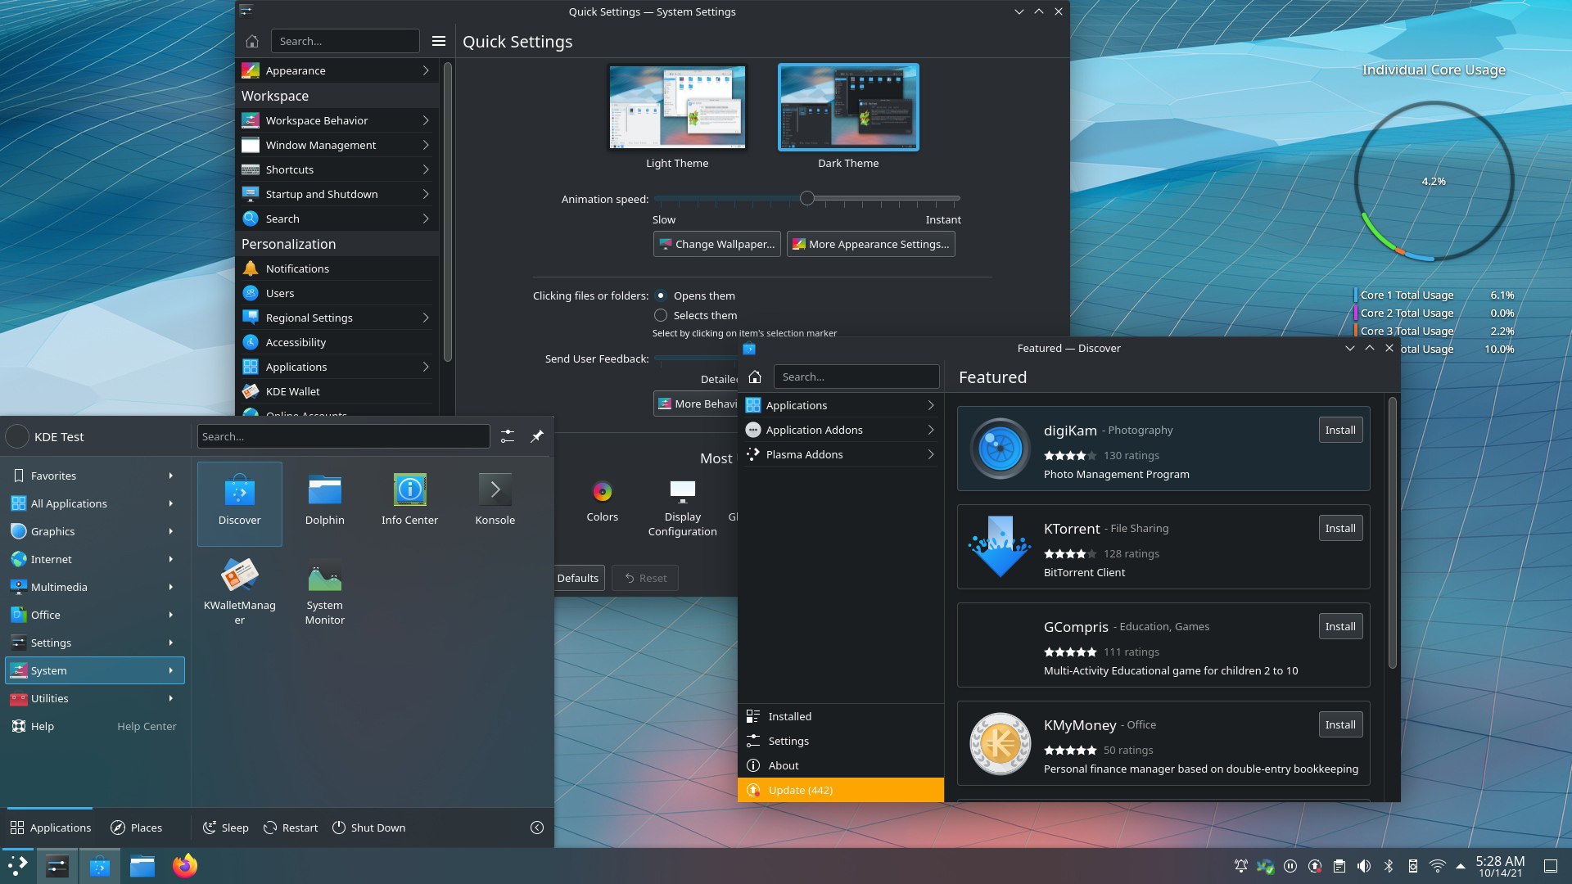The width and height of the screenshot is (1572, 884).
Task: Click the updates available tray icon
Action: click(x=1315, y=866)
